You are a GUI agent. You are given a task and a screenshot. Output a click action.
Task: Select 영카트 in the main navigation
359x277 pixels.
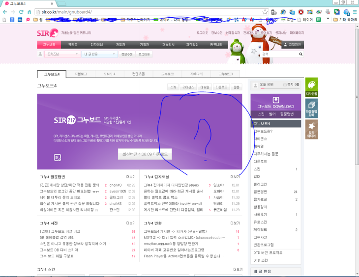[x=73, y=45]
